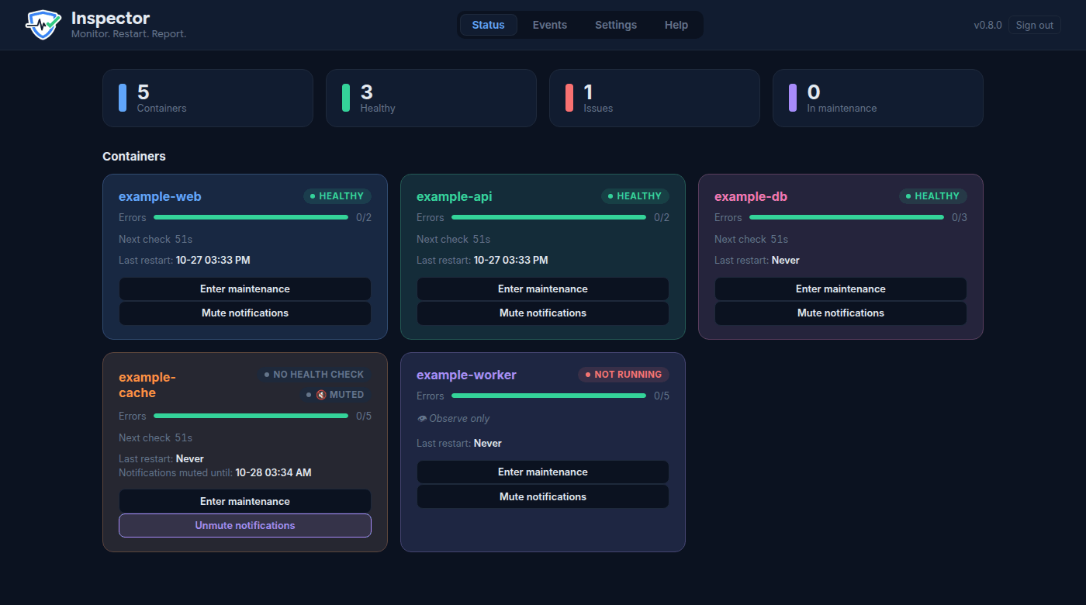This screenshot has height=605, width=1086.
Task: Click the 5 Containers summary card
Action: [208, 98]
